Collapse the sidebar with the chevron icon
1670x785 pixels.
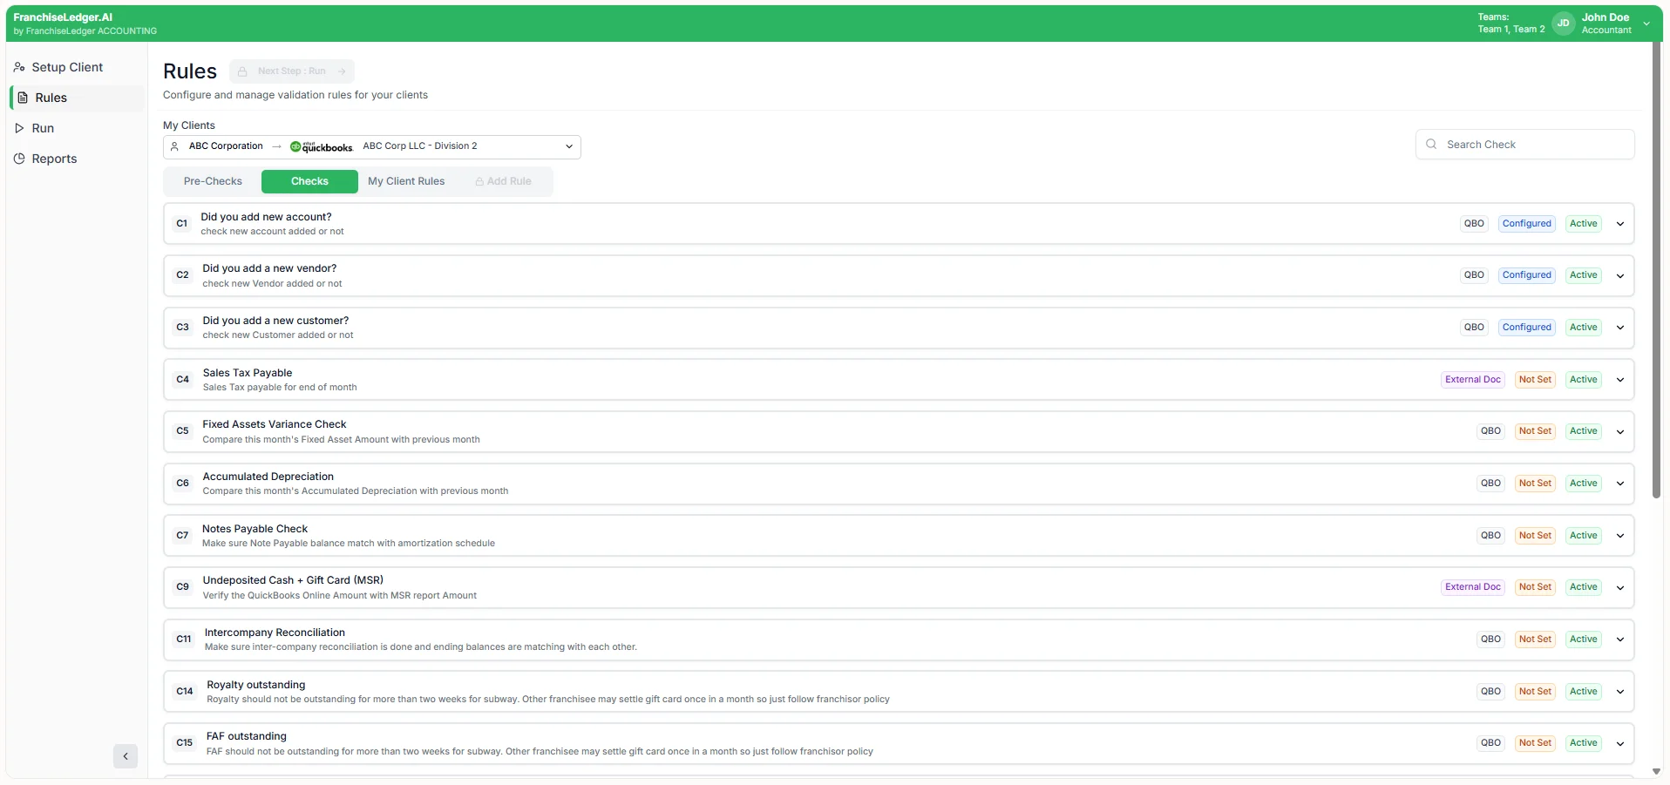pyautogui.click(x=126, y=756)
